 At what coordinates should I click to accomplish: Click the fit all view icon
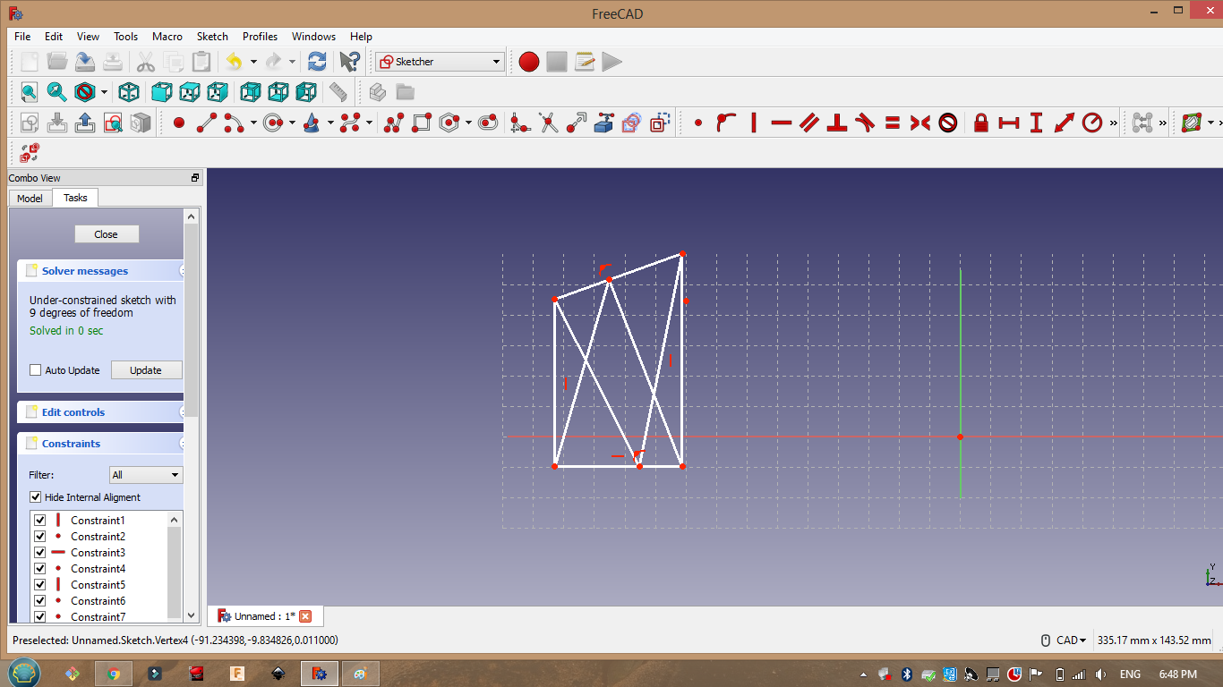tap(30, 91)
